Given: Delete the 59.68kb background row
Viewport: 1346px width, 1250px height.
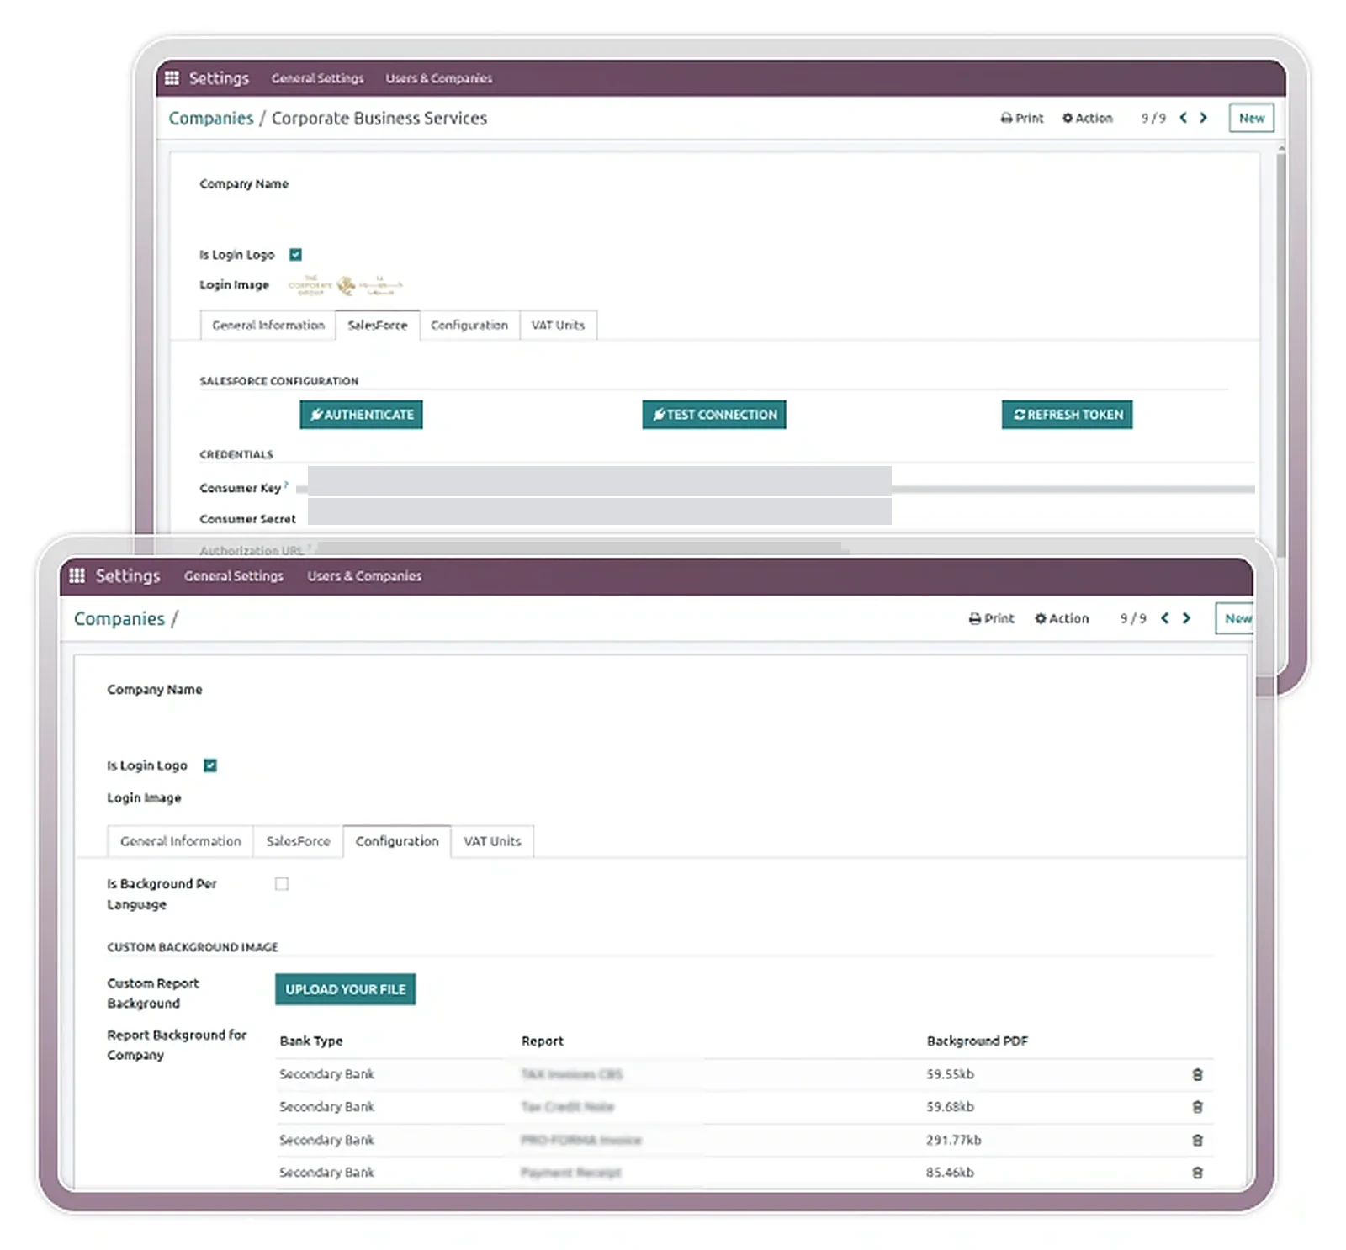Looking at the screenshot, I should click(1197, 1107).
